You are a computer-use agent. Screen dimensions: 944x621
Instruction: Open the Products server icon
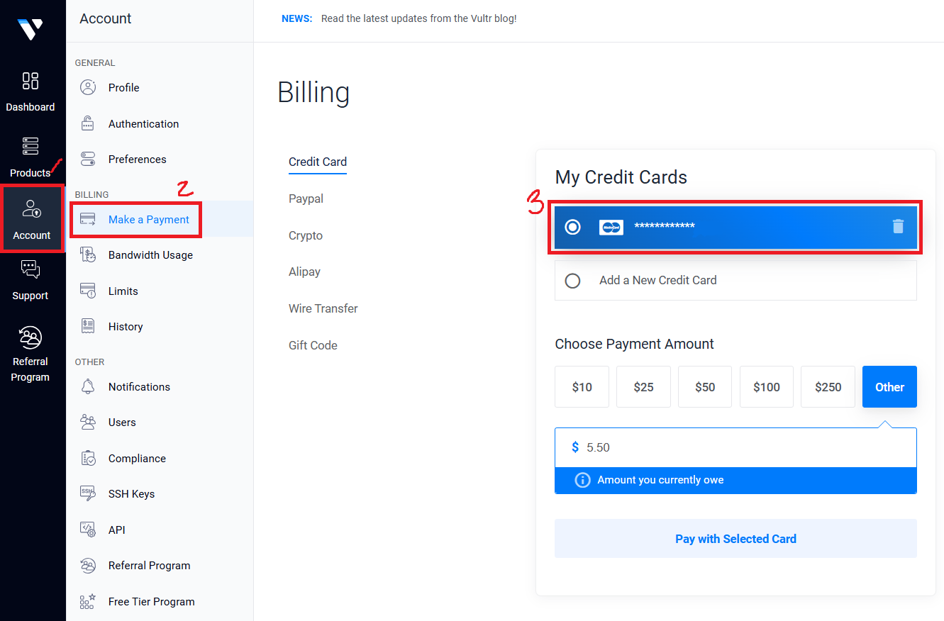(30, 147)
